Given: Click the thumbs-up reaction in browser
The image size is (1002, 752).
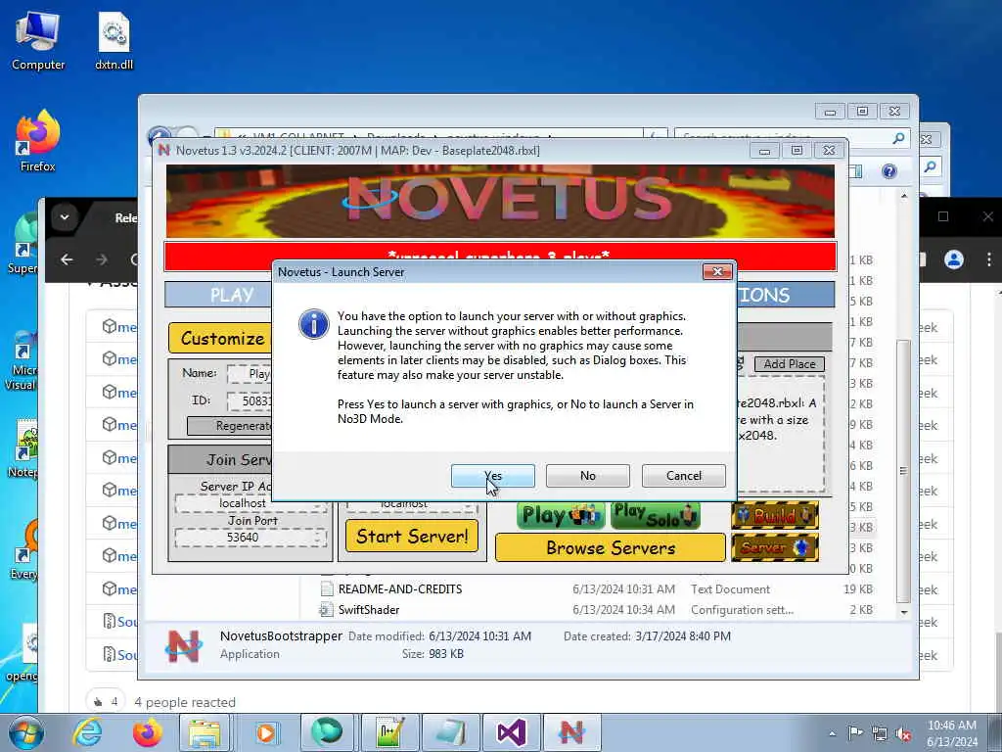Looking at the screenshot, I should [106, 702].
